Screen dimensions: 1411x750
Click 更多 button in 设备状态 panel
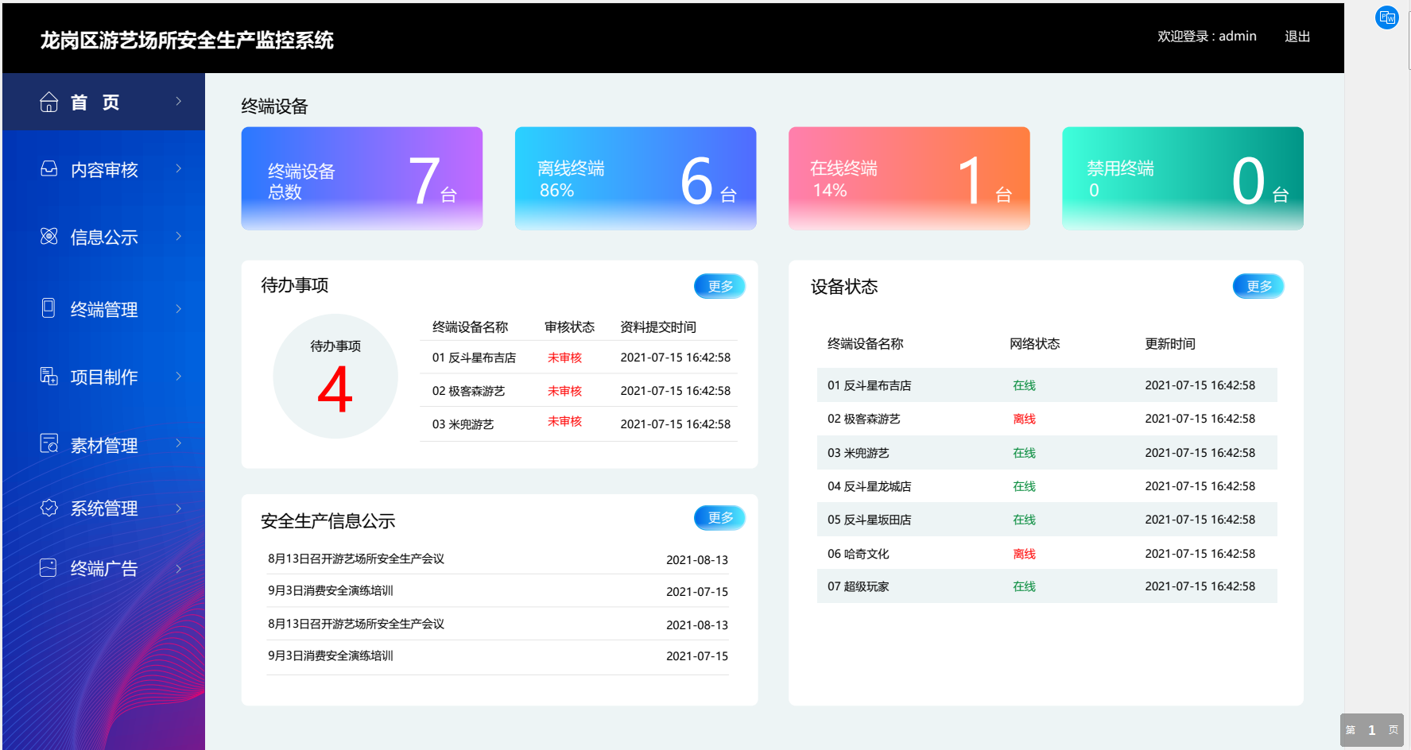[1258, 286]
